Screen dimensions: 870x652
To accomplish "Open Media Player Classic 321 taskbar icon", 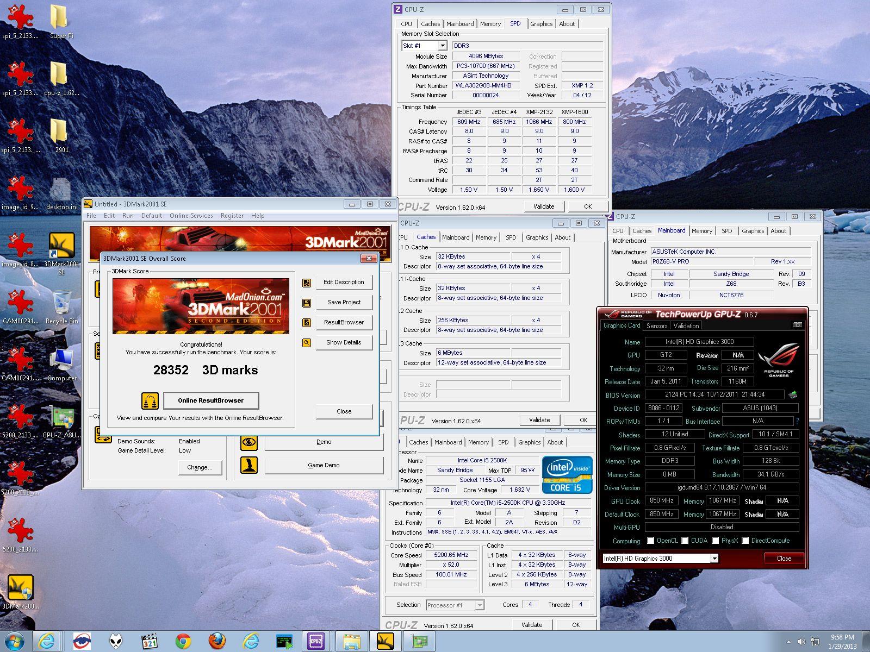I will coord(150,642).
